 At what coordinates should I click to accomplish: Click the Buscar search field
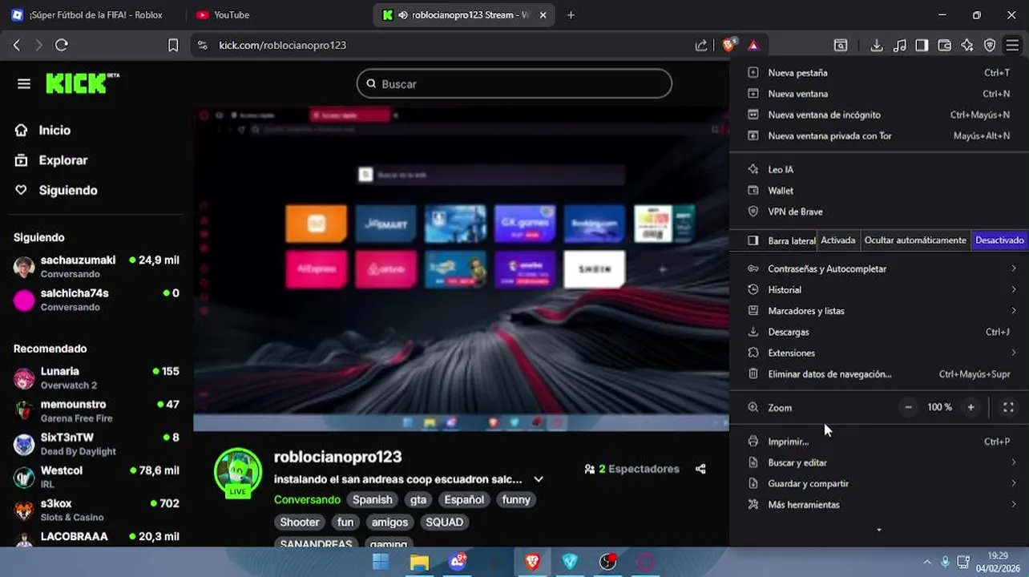[514, 84]
